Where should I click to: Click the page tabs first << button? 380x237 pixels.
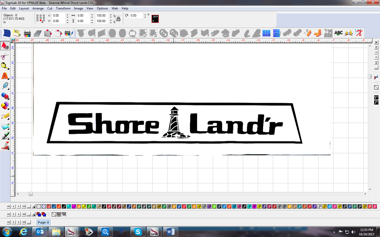pyautogui.click(x=9, y=222)
